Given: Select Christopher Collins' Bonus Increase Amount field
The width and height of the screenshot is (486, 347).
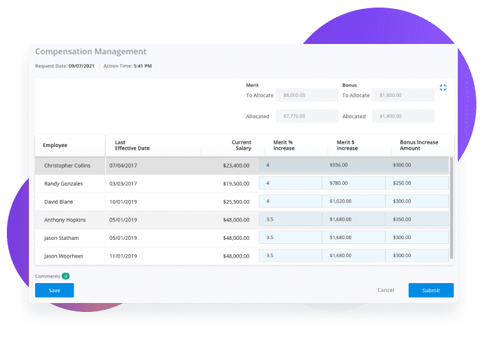Looking at the screenshot, I should click(417, 165).
